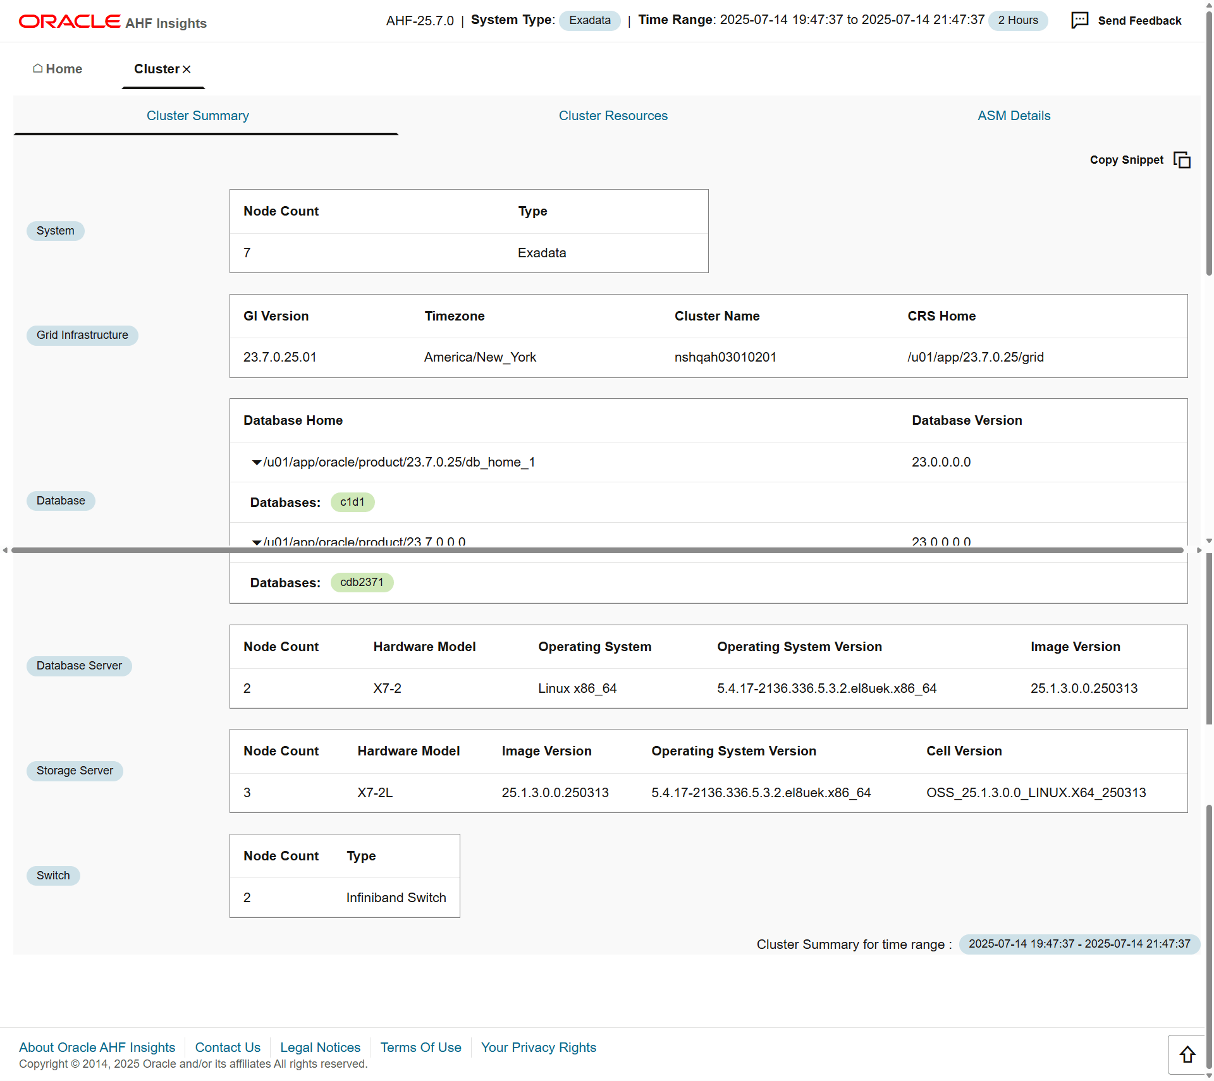Screen dimensions: 1214x1081
Task: Close the Cluster tab with the X
Action: pos(187,69)
